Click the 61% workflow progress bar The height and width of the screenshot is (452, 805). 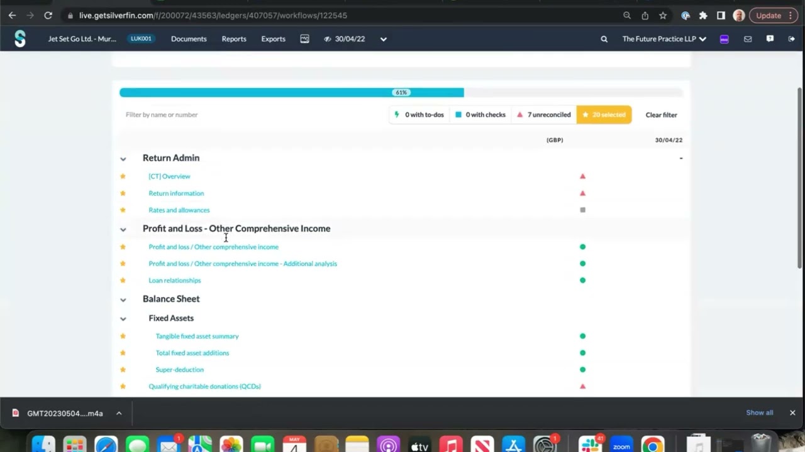tap(401, 92)
